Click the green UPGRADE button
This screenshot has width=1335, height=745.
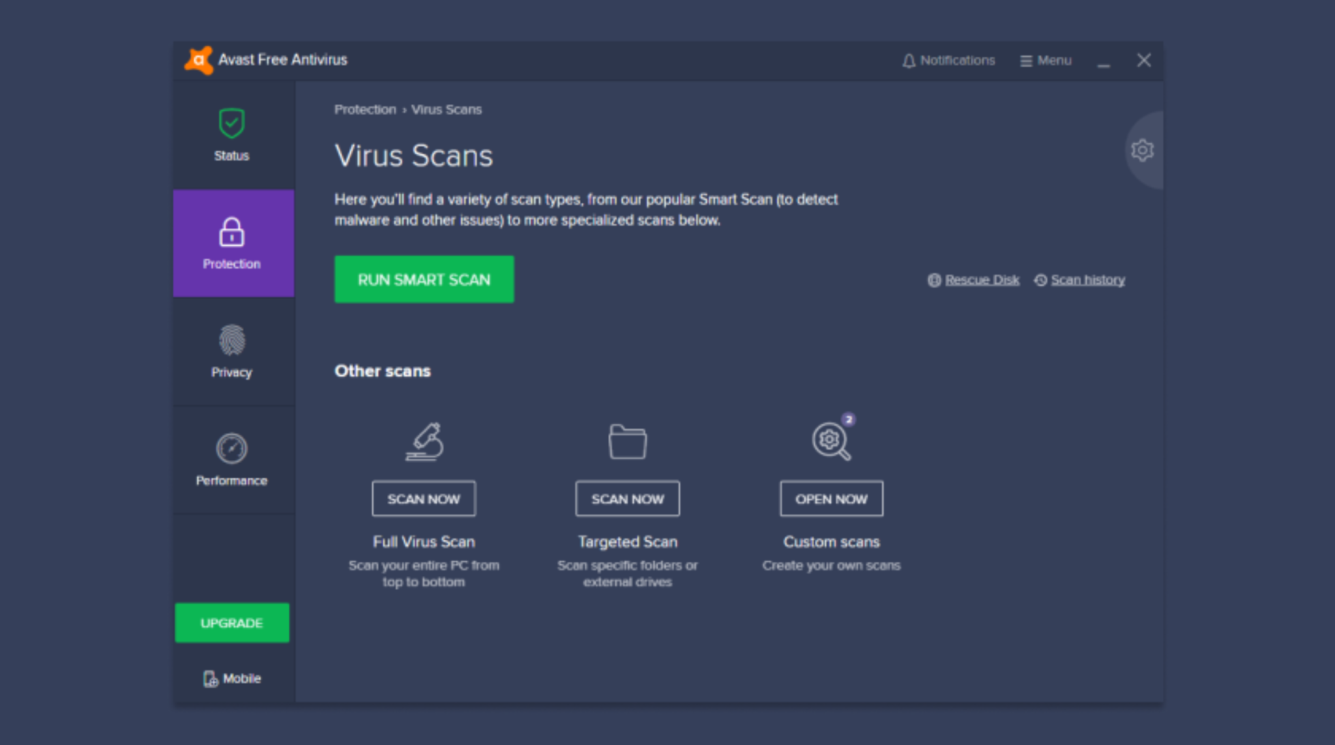(x=232, y=622)
